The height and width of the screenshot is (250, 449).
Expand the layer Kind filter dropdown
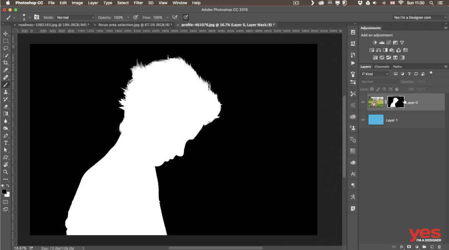375,74
